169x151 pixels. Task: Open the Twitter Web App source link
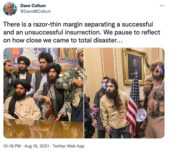coord(69,146)
